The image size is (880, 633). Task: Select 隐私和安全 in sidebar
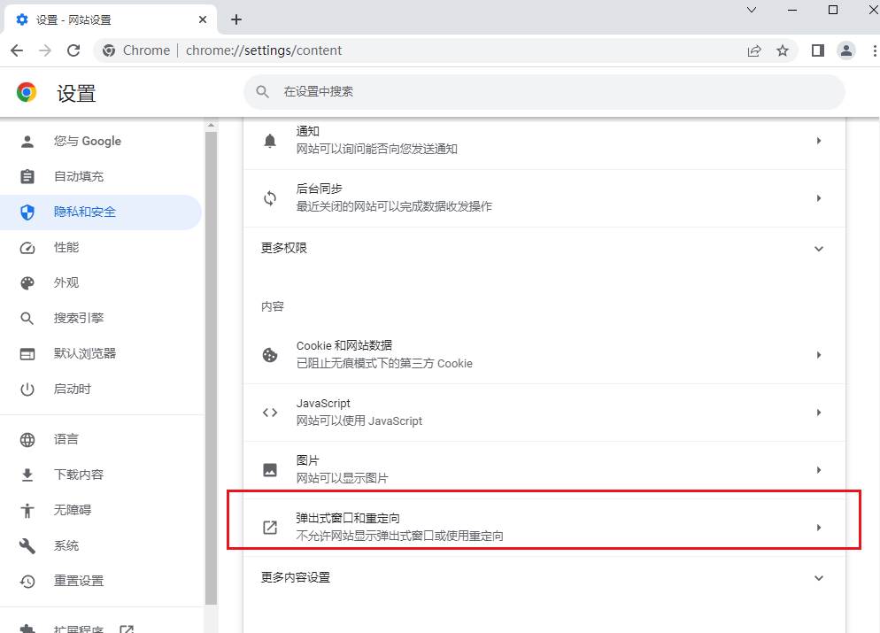(101, 212)
